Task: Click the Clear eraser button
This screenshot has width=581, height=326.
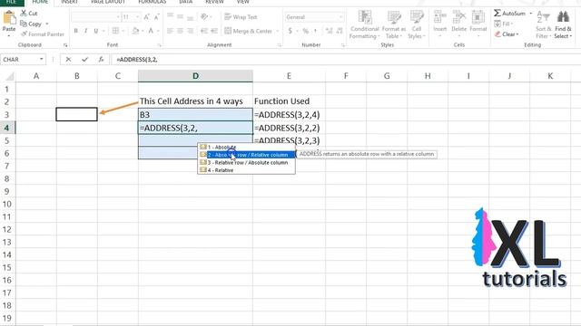Action: click(507, 34)
